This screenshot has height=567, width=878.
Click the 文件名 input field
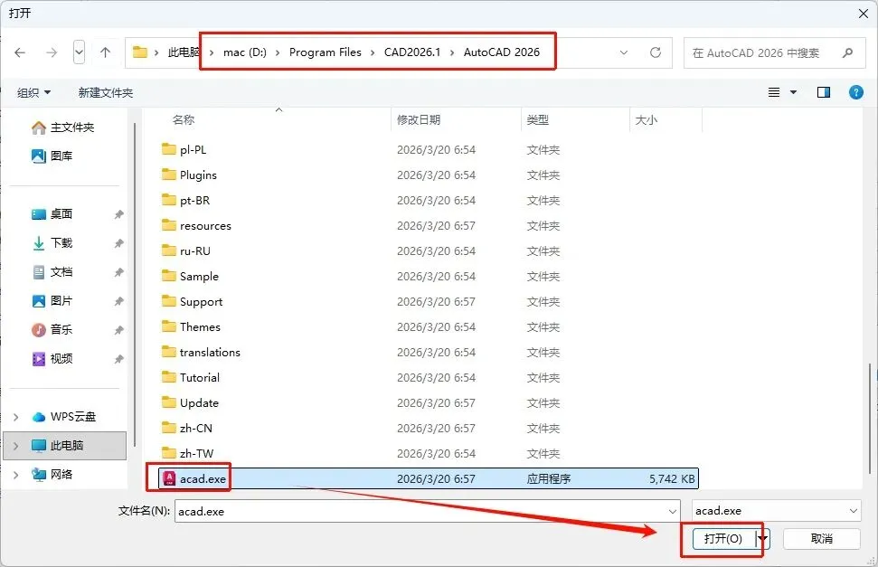coord(420,511)
